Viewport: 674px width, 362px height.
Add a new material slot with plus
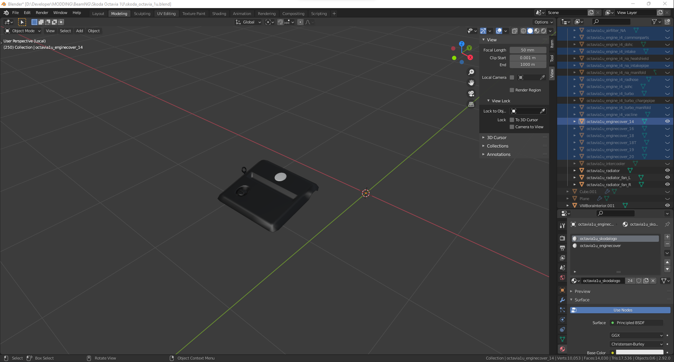point(667,237)
